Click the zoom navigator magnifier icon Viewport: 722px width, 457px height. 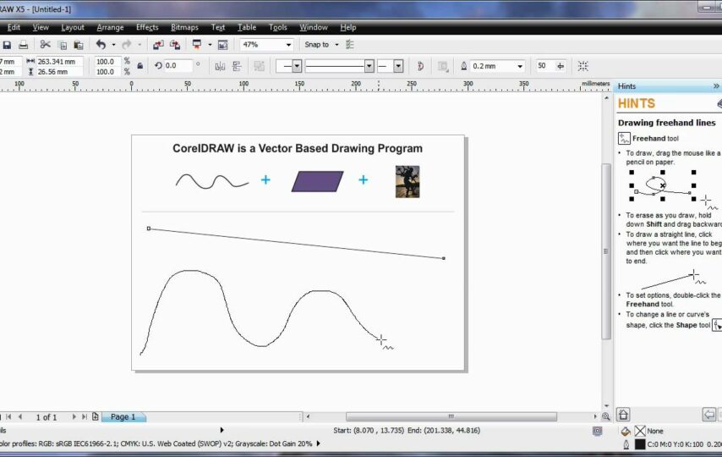point(606,416)
